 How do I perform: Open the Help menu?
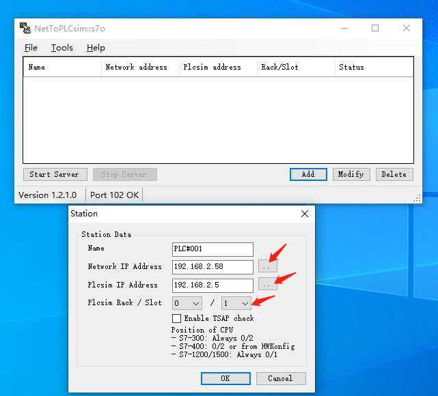(96, 48)
